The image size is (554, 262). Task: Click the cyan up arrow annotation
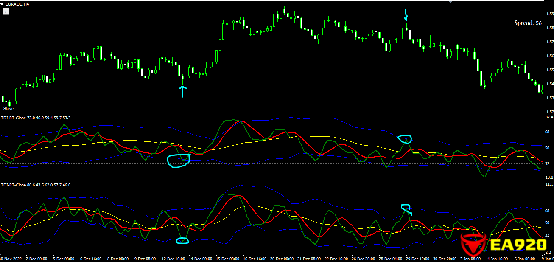(x=182, y=91)
